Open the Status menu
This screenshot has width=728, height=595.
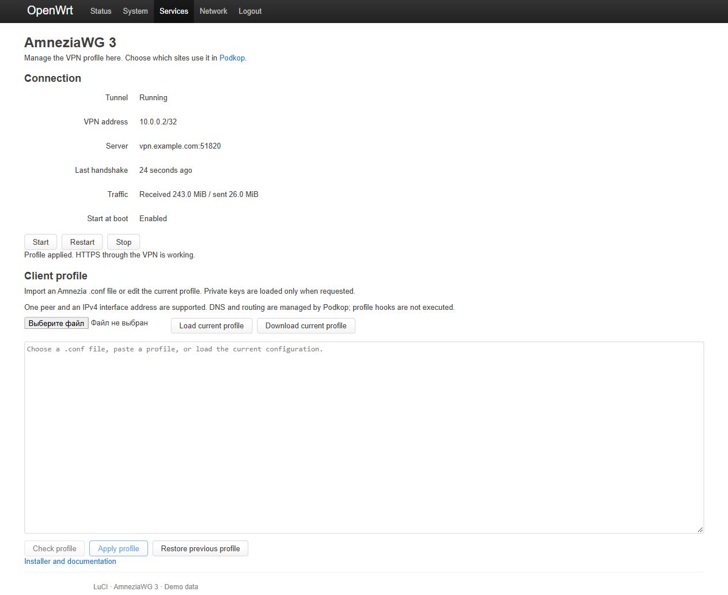101,11
